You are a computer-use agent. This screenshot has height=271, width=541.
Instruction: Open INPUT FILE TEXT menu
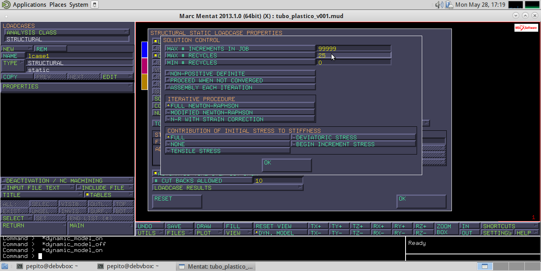pos(38,187)
